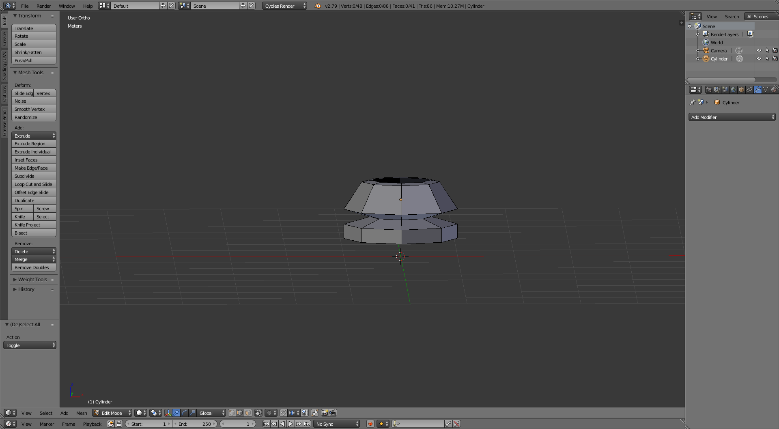Select edge select mode icon
Image resolution: width=779 pixels, height=429 pixels.
click(x=240, y=413)
